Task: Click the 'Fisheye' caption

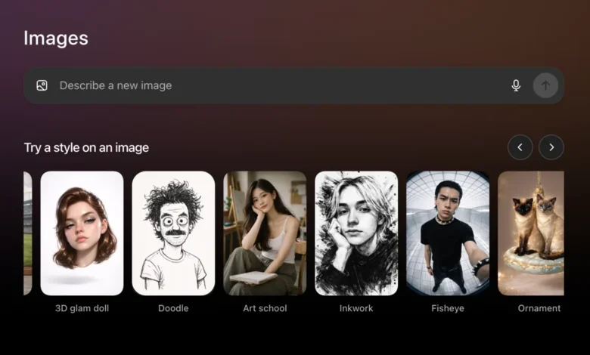Action: [x=448, y=308]
